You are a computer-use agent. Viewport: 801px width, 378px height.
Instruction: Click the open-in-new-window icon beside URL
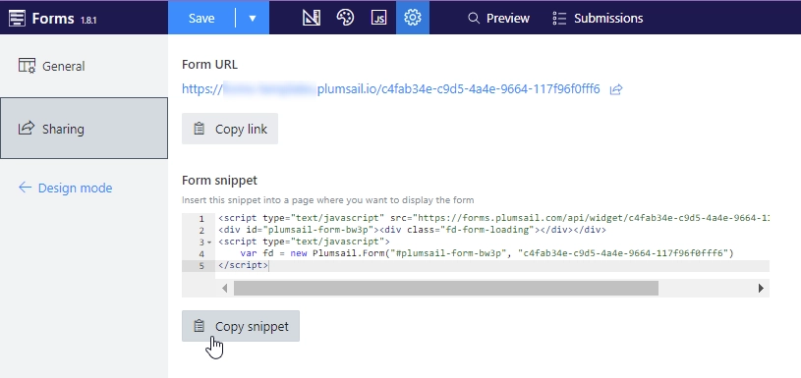[x=616, y=89]
